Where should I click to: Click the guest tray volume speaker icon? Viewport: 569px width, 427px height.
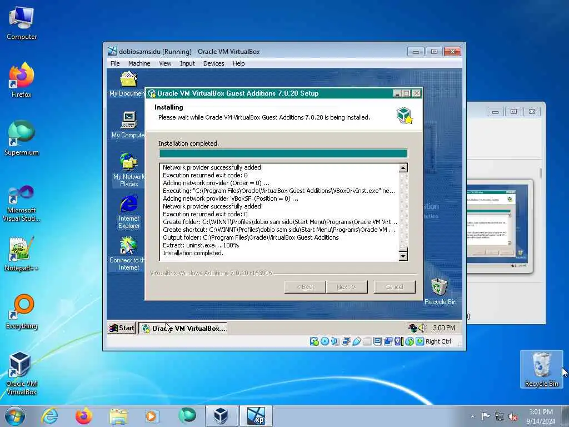pos(422,328)
